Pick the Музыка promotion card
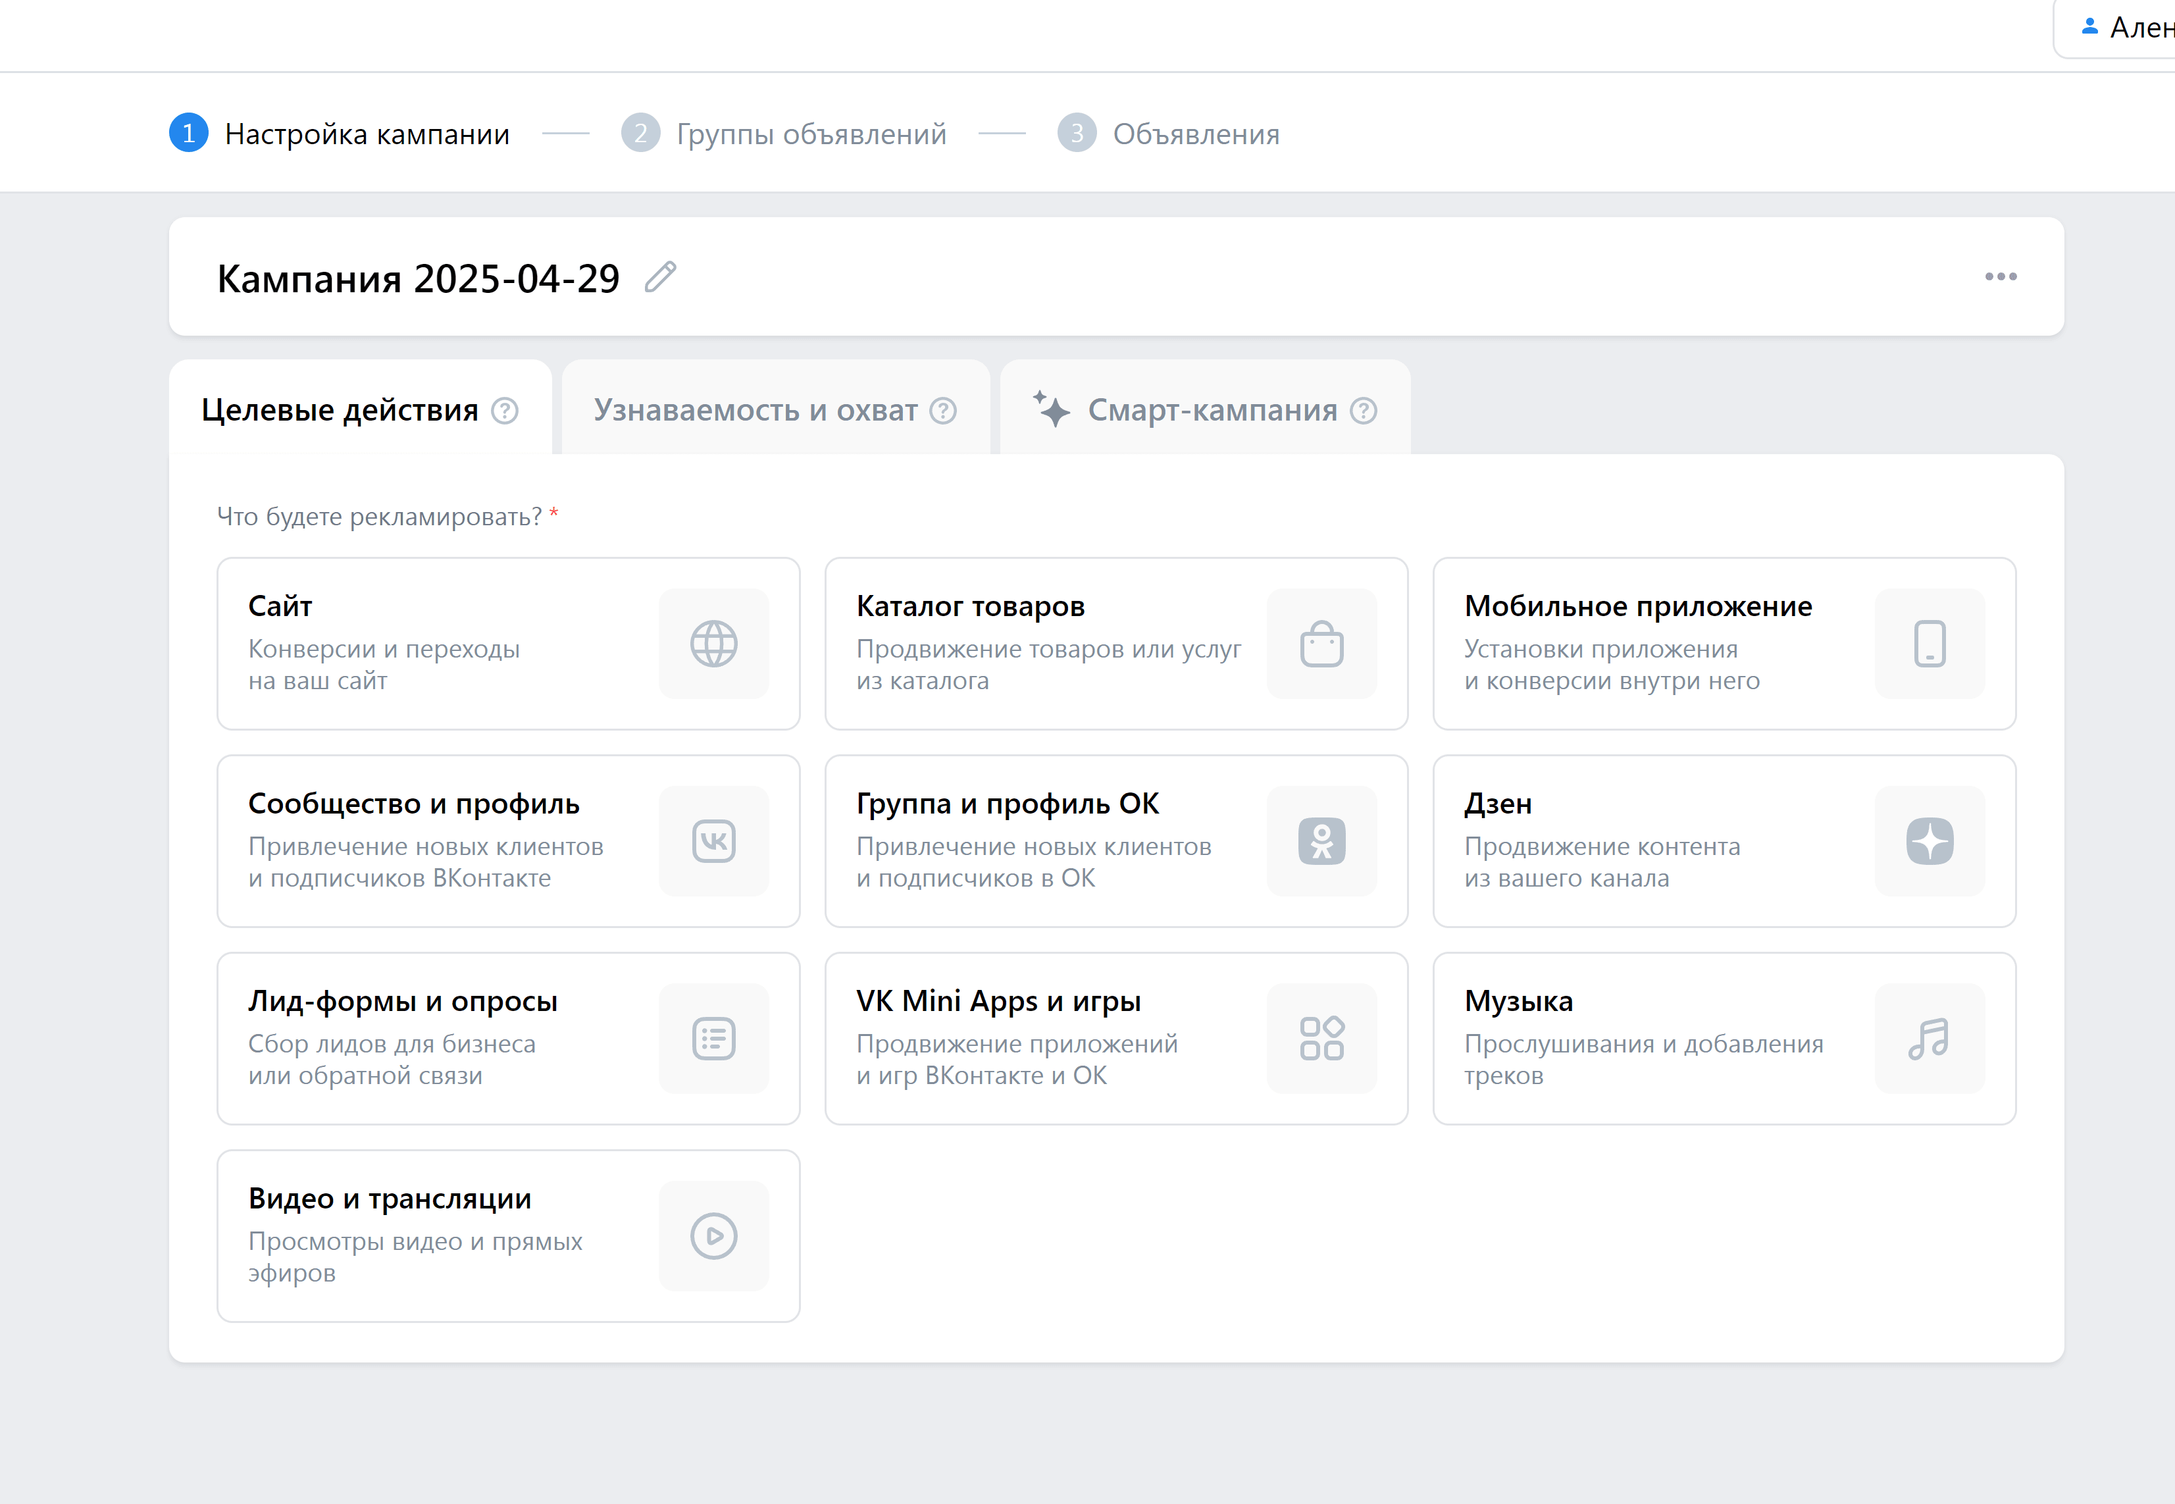Screen dimensions: 2175x1504 pyautogui.click(x=1724, y=1039)
